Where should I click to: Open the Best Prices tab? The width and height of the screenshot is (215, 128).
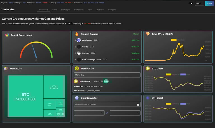(79, 10)
